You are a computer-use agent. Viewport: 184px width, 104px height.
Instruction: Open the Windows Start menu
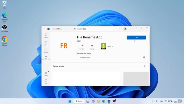pyautogui.click(x=70, y=101)
